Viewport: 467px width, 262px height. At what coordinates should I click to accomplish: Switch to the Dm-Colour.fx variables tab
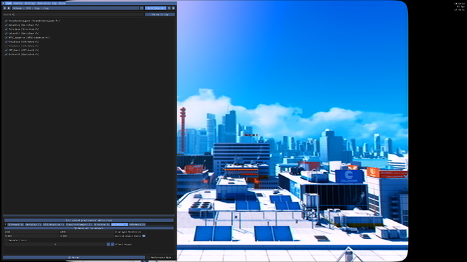pyautogui.click(x=33, y=225)
